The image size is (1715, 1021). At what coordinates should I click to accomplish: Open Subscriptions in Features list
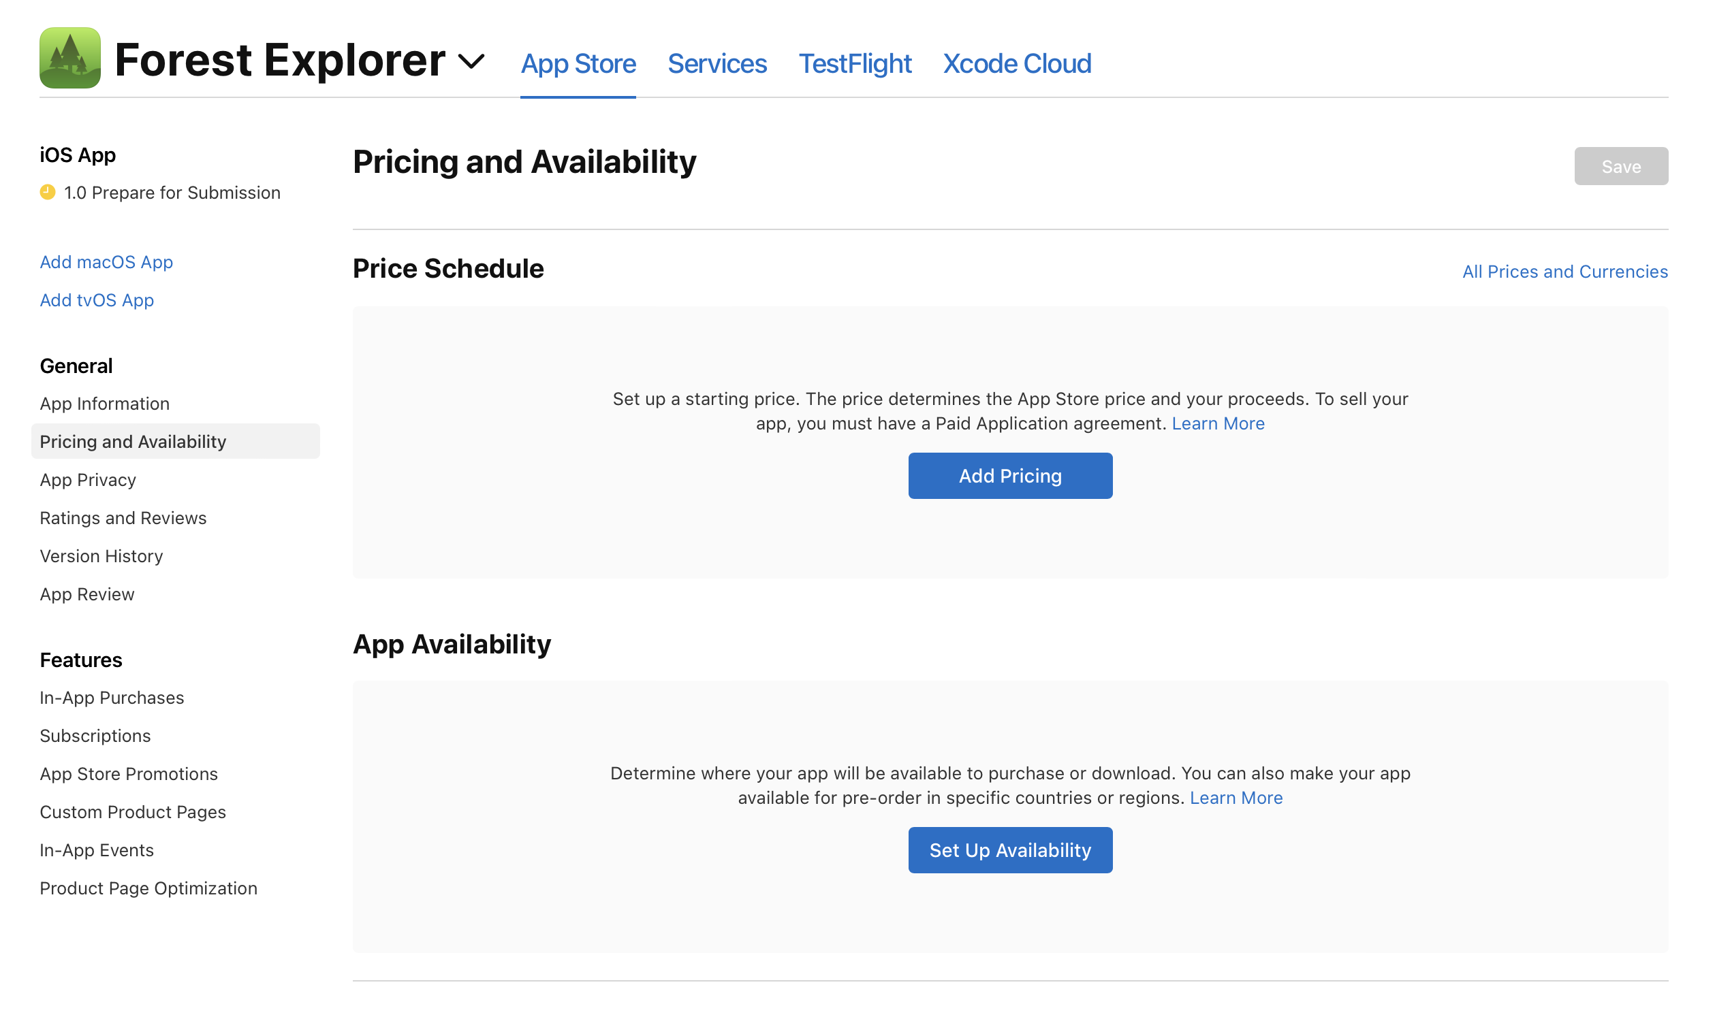(95, 736)
